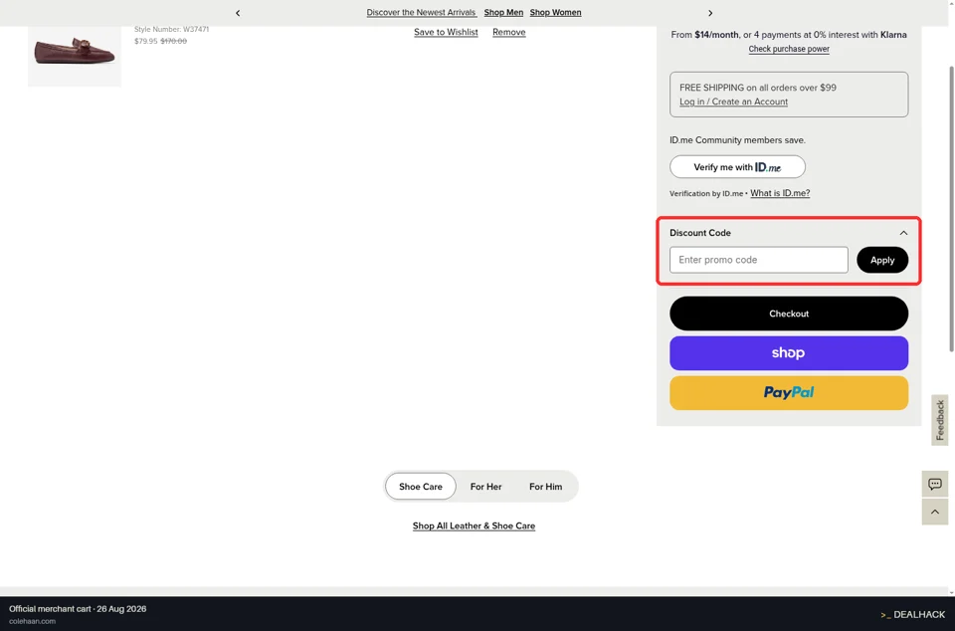Open the What is ID.me? link
955x631 pixels.
click(x=780, y=193)
